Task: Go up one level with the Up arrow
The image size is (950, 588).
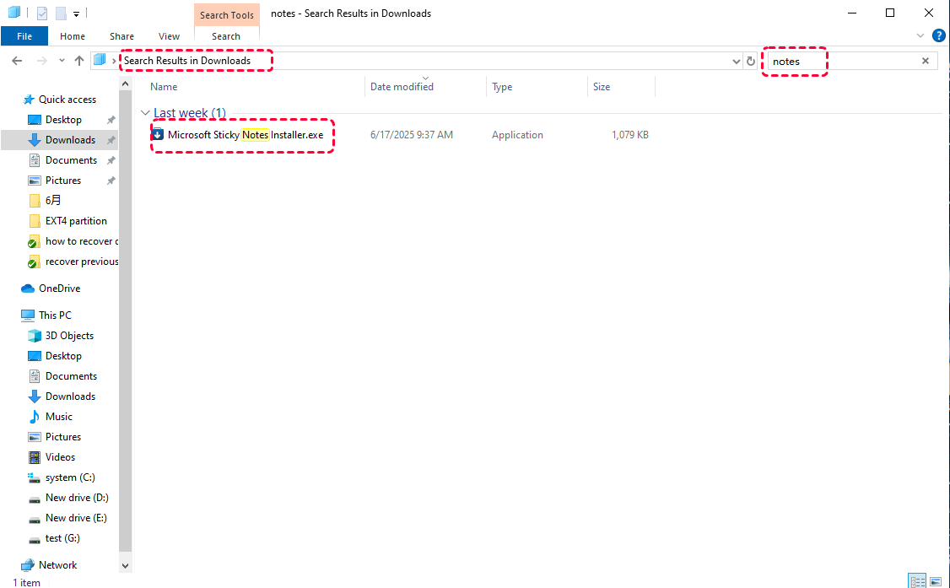Action: point(79,61)
